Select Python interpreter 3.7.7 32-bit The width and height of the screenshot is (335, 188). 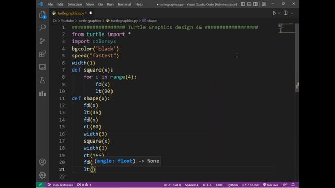click(x=250, y=185)
